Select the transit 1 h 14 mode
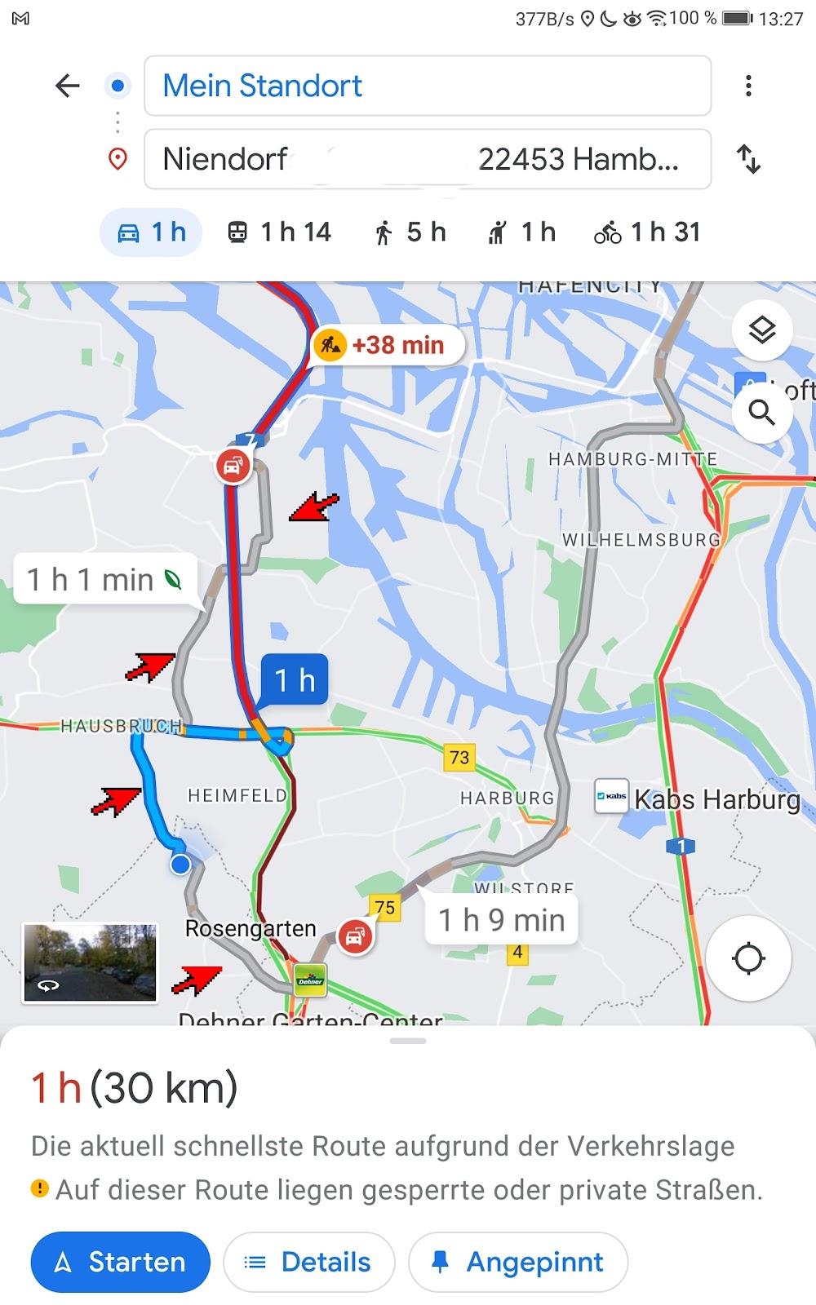The height and width of the screenshot is (1305, 816). coord(279,232)
